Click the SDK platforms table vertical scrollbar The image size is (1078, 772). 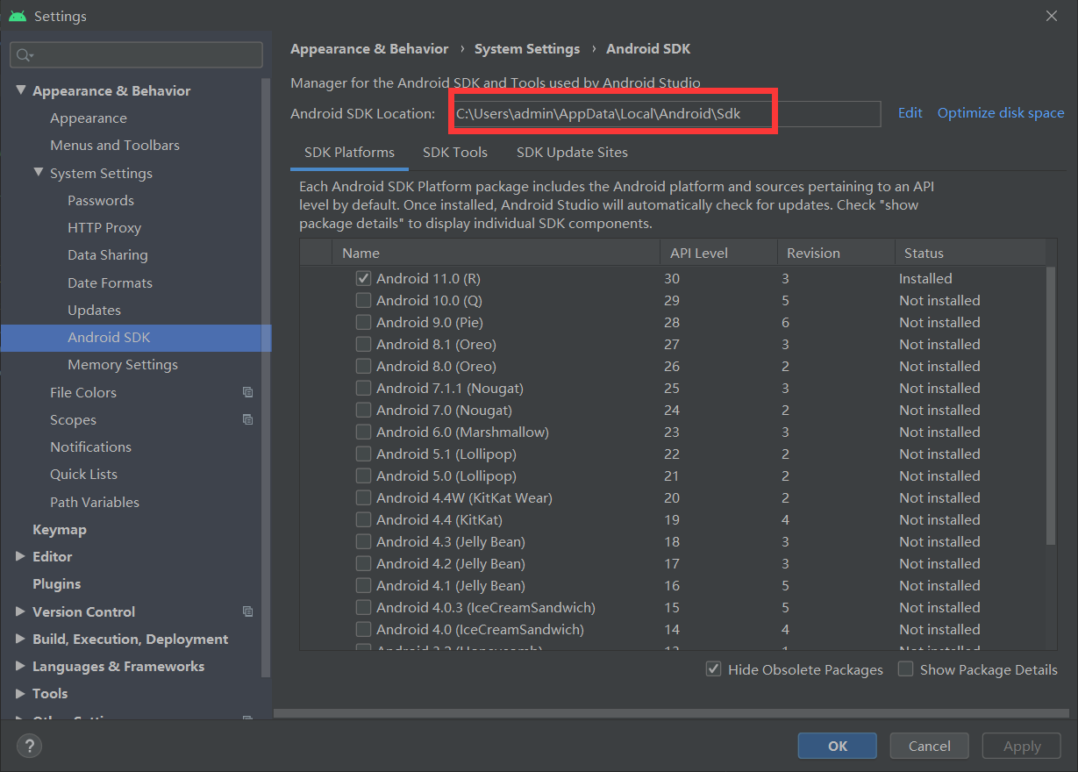1051,406
